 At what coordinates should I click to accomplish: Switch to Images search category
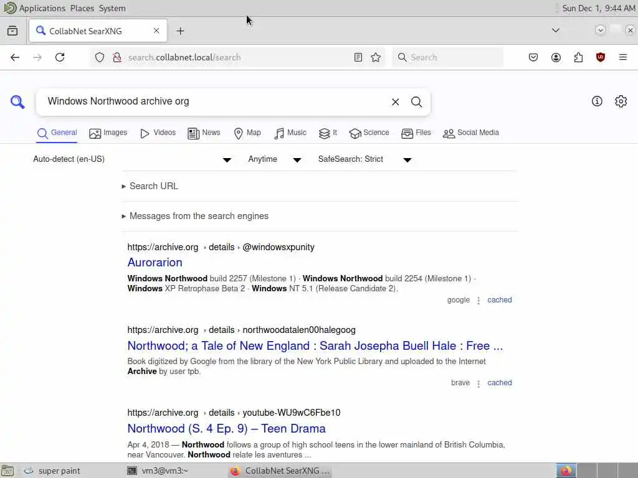(x=108, y=133)
